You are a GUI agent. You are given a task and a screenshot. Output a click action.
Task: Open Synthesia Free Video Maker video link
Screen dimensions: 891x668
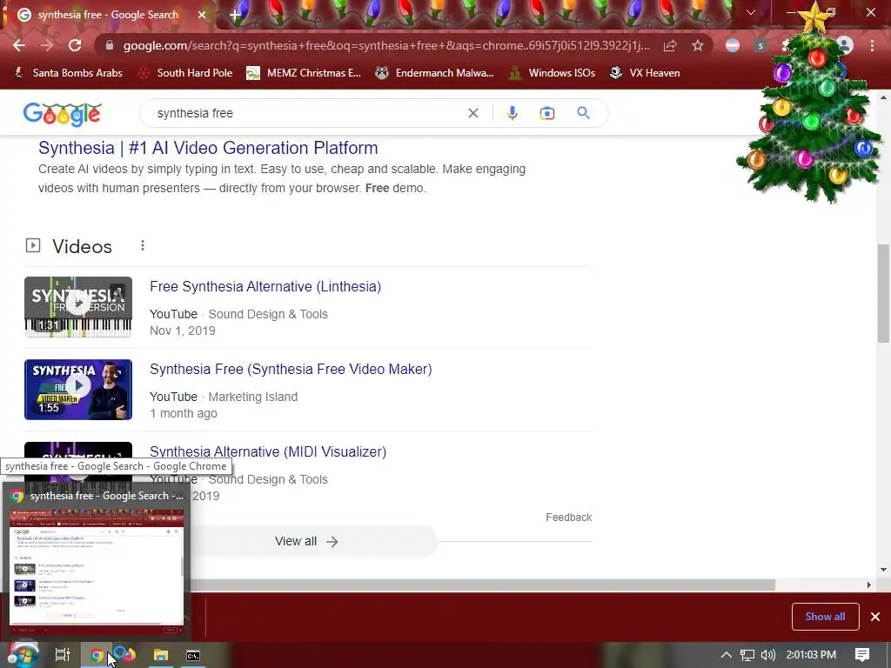[291, 369]
